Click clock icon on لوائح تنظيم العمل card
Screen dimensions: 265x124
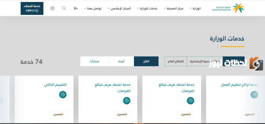[254, 94]
